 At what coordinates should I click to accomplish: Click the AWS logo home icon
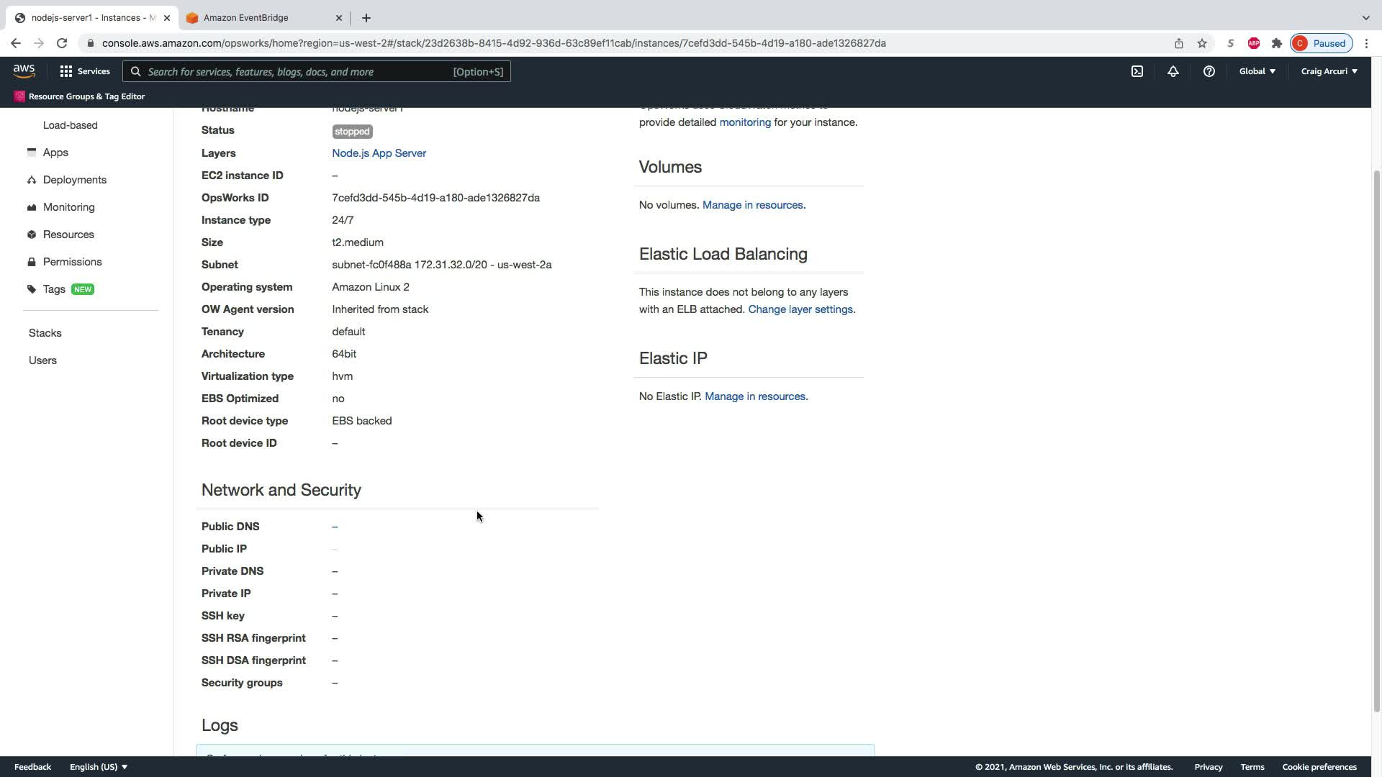[24, 71]
